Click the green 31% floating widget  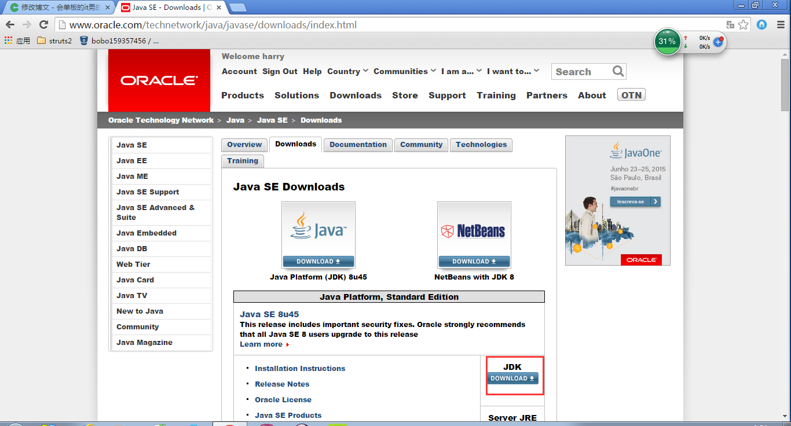pyautogui.click(x=667, y=42)
